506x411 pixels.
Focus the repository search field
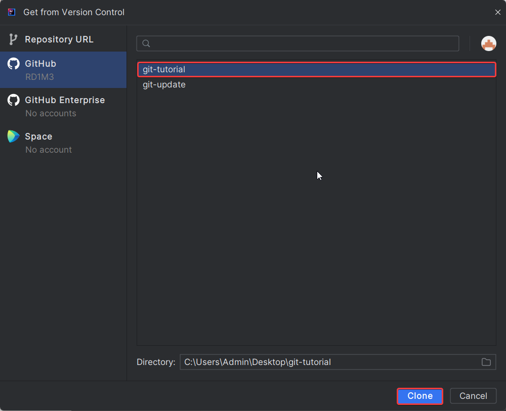[298, 43]
